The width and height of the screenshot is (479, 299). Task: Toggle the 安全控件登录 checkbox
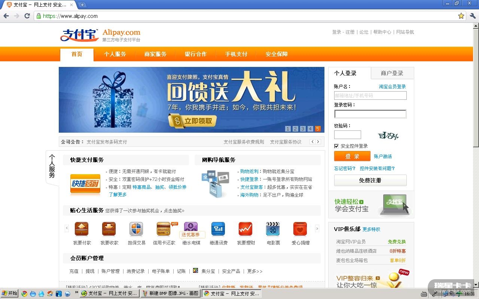336,146
